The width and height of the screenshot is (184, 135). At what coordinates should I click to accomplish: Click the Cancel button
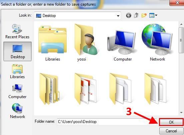point(171,131)
